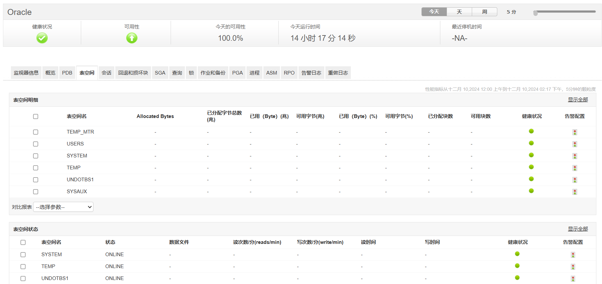
Task: Open alarm config icon for SYSAUX row
Action: coord(575,192)
